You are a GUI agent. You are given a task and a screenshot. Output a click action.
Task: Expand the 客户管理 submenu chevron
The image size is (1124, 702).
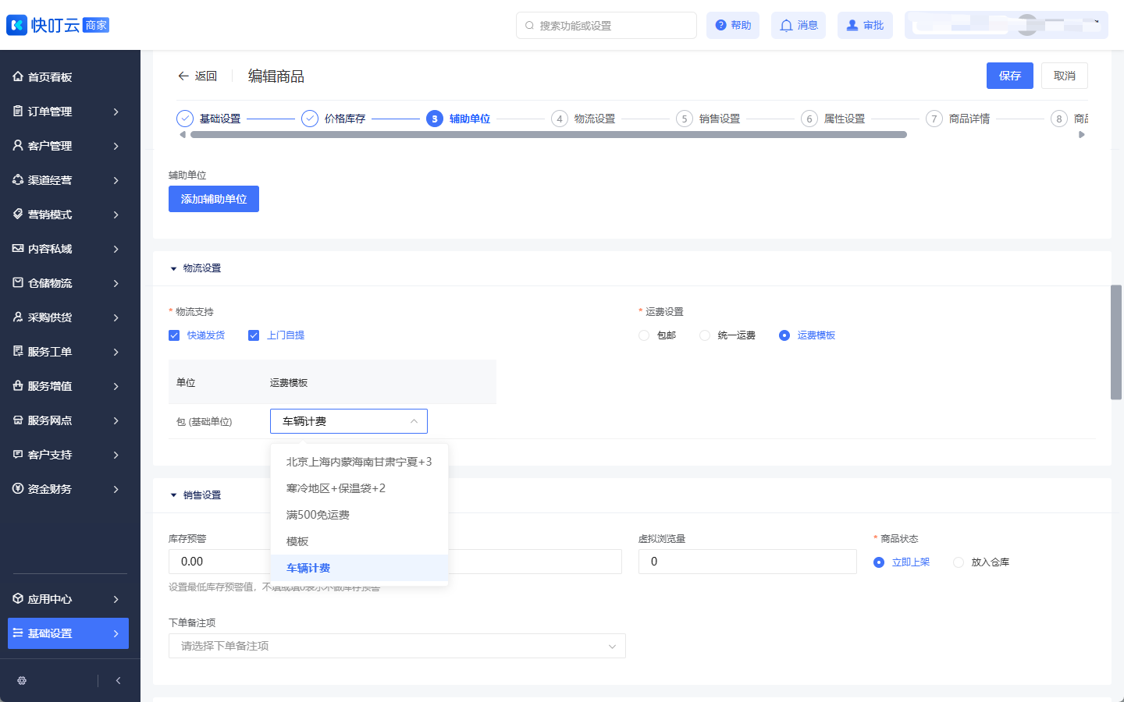(116, 146)
